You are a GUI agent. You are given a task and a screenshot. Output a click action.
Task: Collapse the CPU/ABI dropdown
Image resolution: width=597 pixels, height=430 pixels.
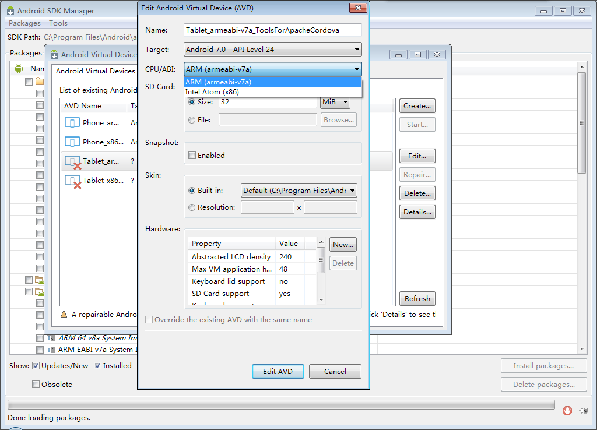click(x=273, y=69)
